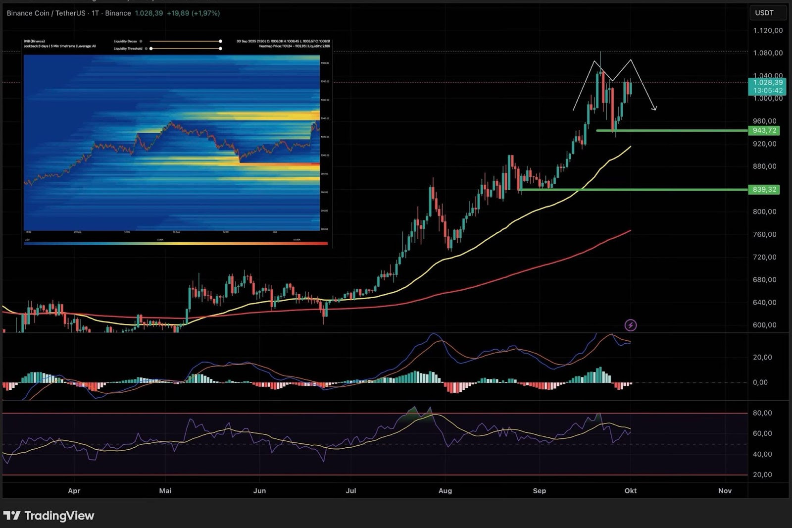
Task: Click right handle of Liquidity Threshold slider
Action: tap(220, 49)
